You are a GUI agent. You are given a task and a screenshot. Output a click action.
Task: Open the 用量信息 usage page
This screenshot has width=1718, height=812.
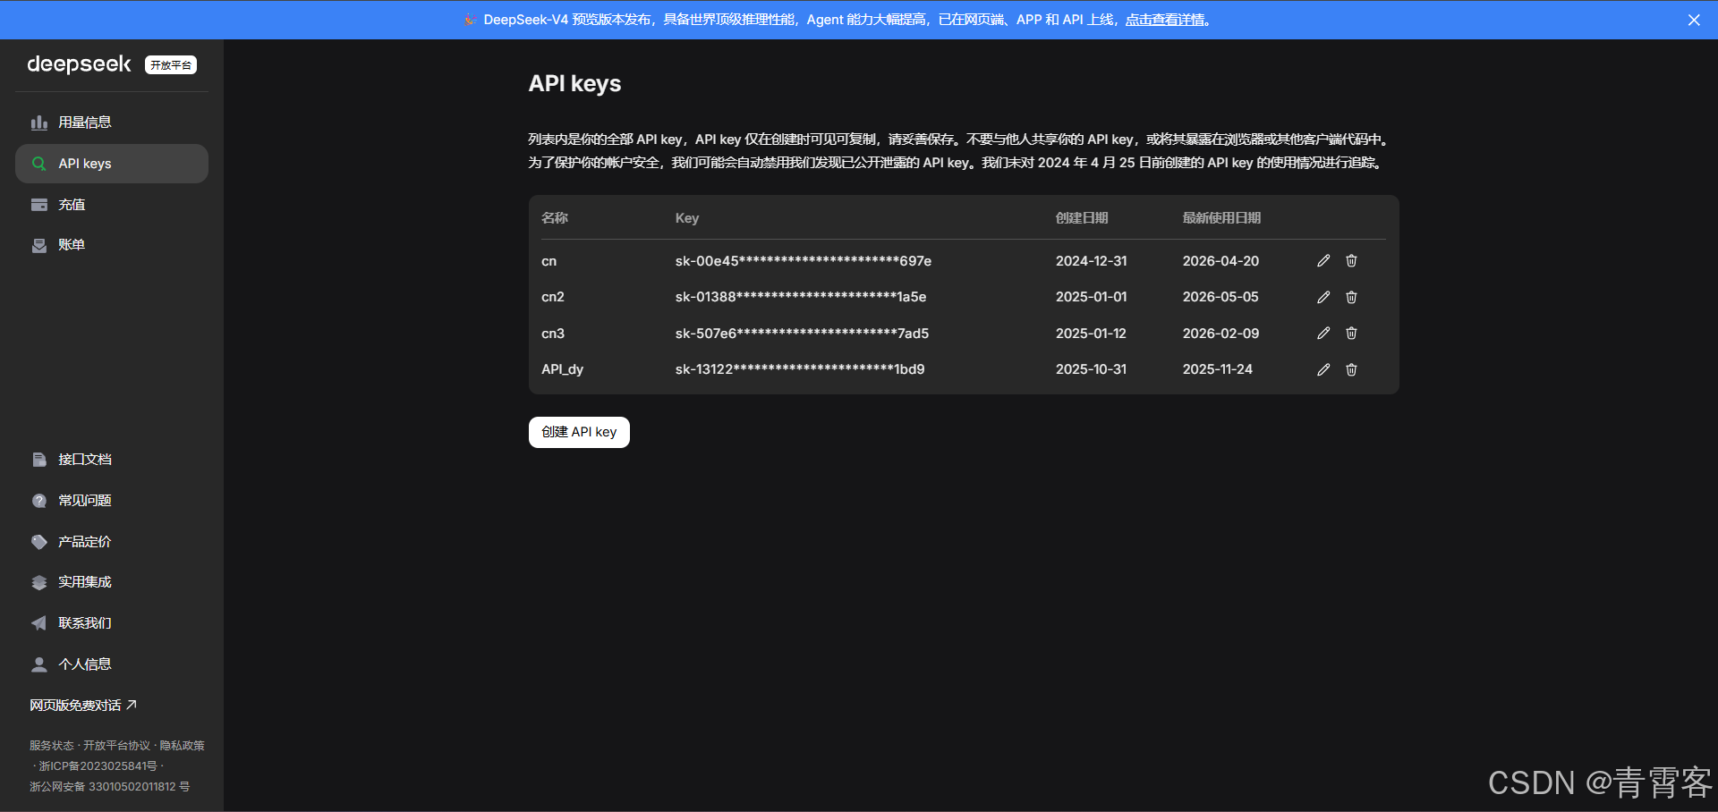point(112,123)
